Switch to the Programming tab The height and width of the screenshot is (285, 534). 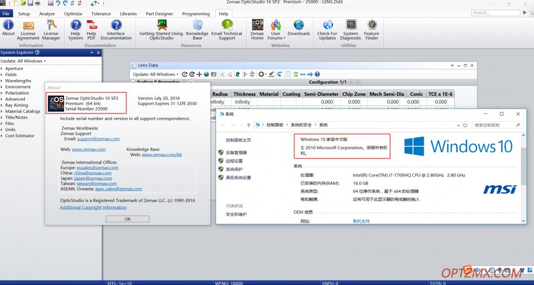pyautogui.click(x=196, y=14)
